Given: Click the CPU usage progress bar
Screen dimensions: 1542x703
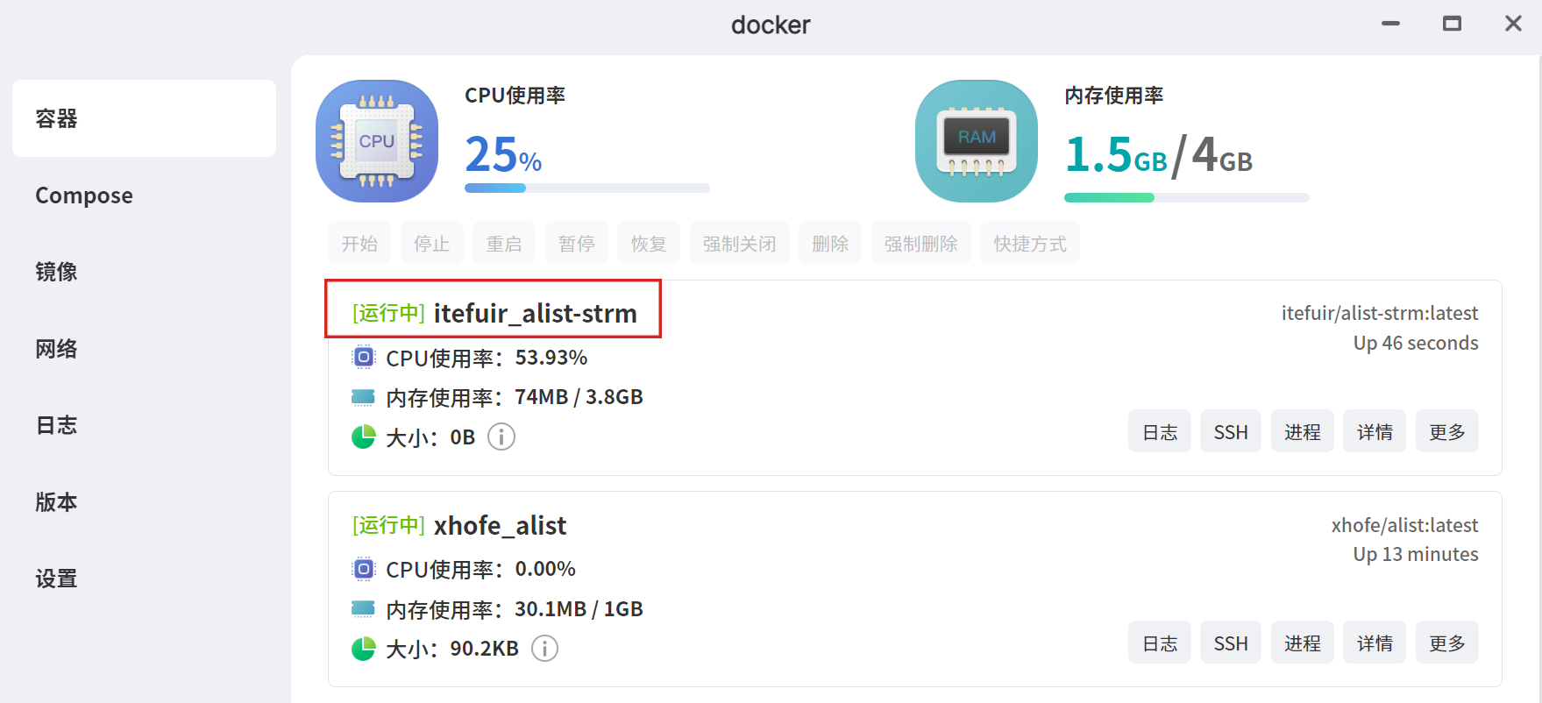Looking at the screenshot, I should click(x=586, y=188).
